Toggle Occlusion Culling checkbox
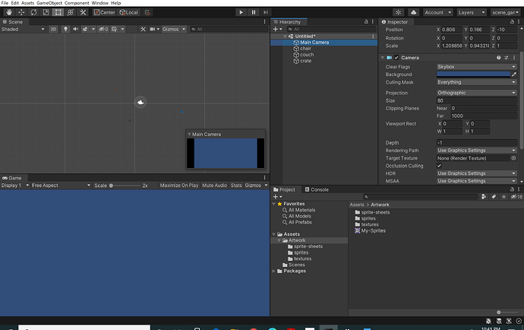Image resolution: width=524 pixels, height=330 pixels. tap(439, 166)
